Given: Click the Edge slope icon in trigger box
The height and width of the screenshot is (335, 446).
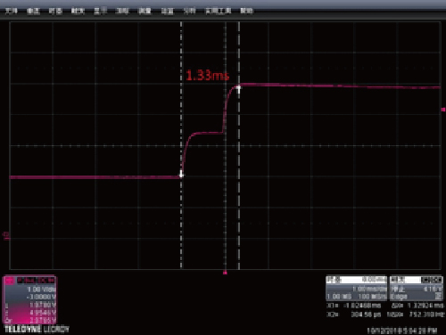Looking at the screenshot, I should click(x=438, y=296).
